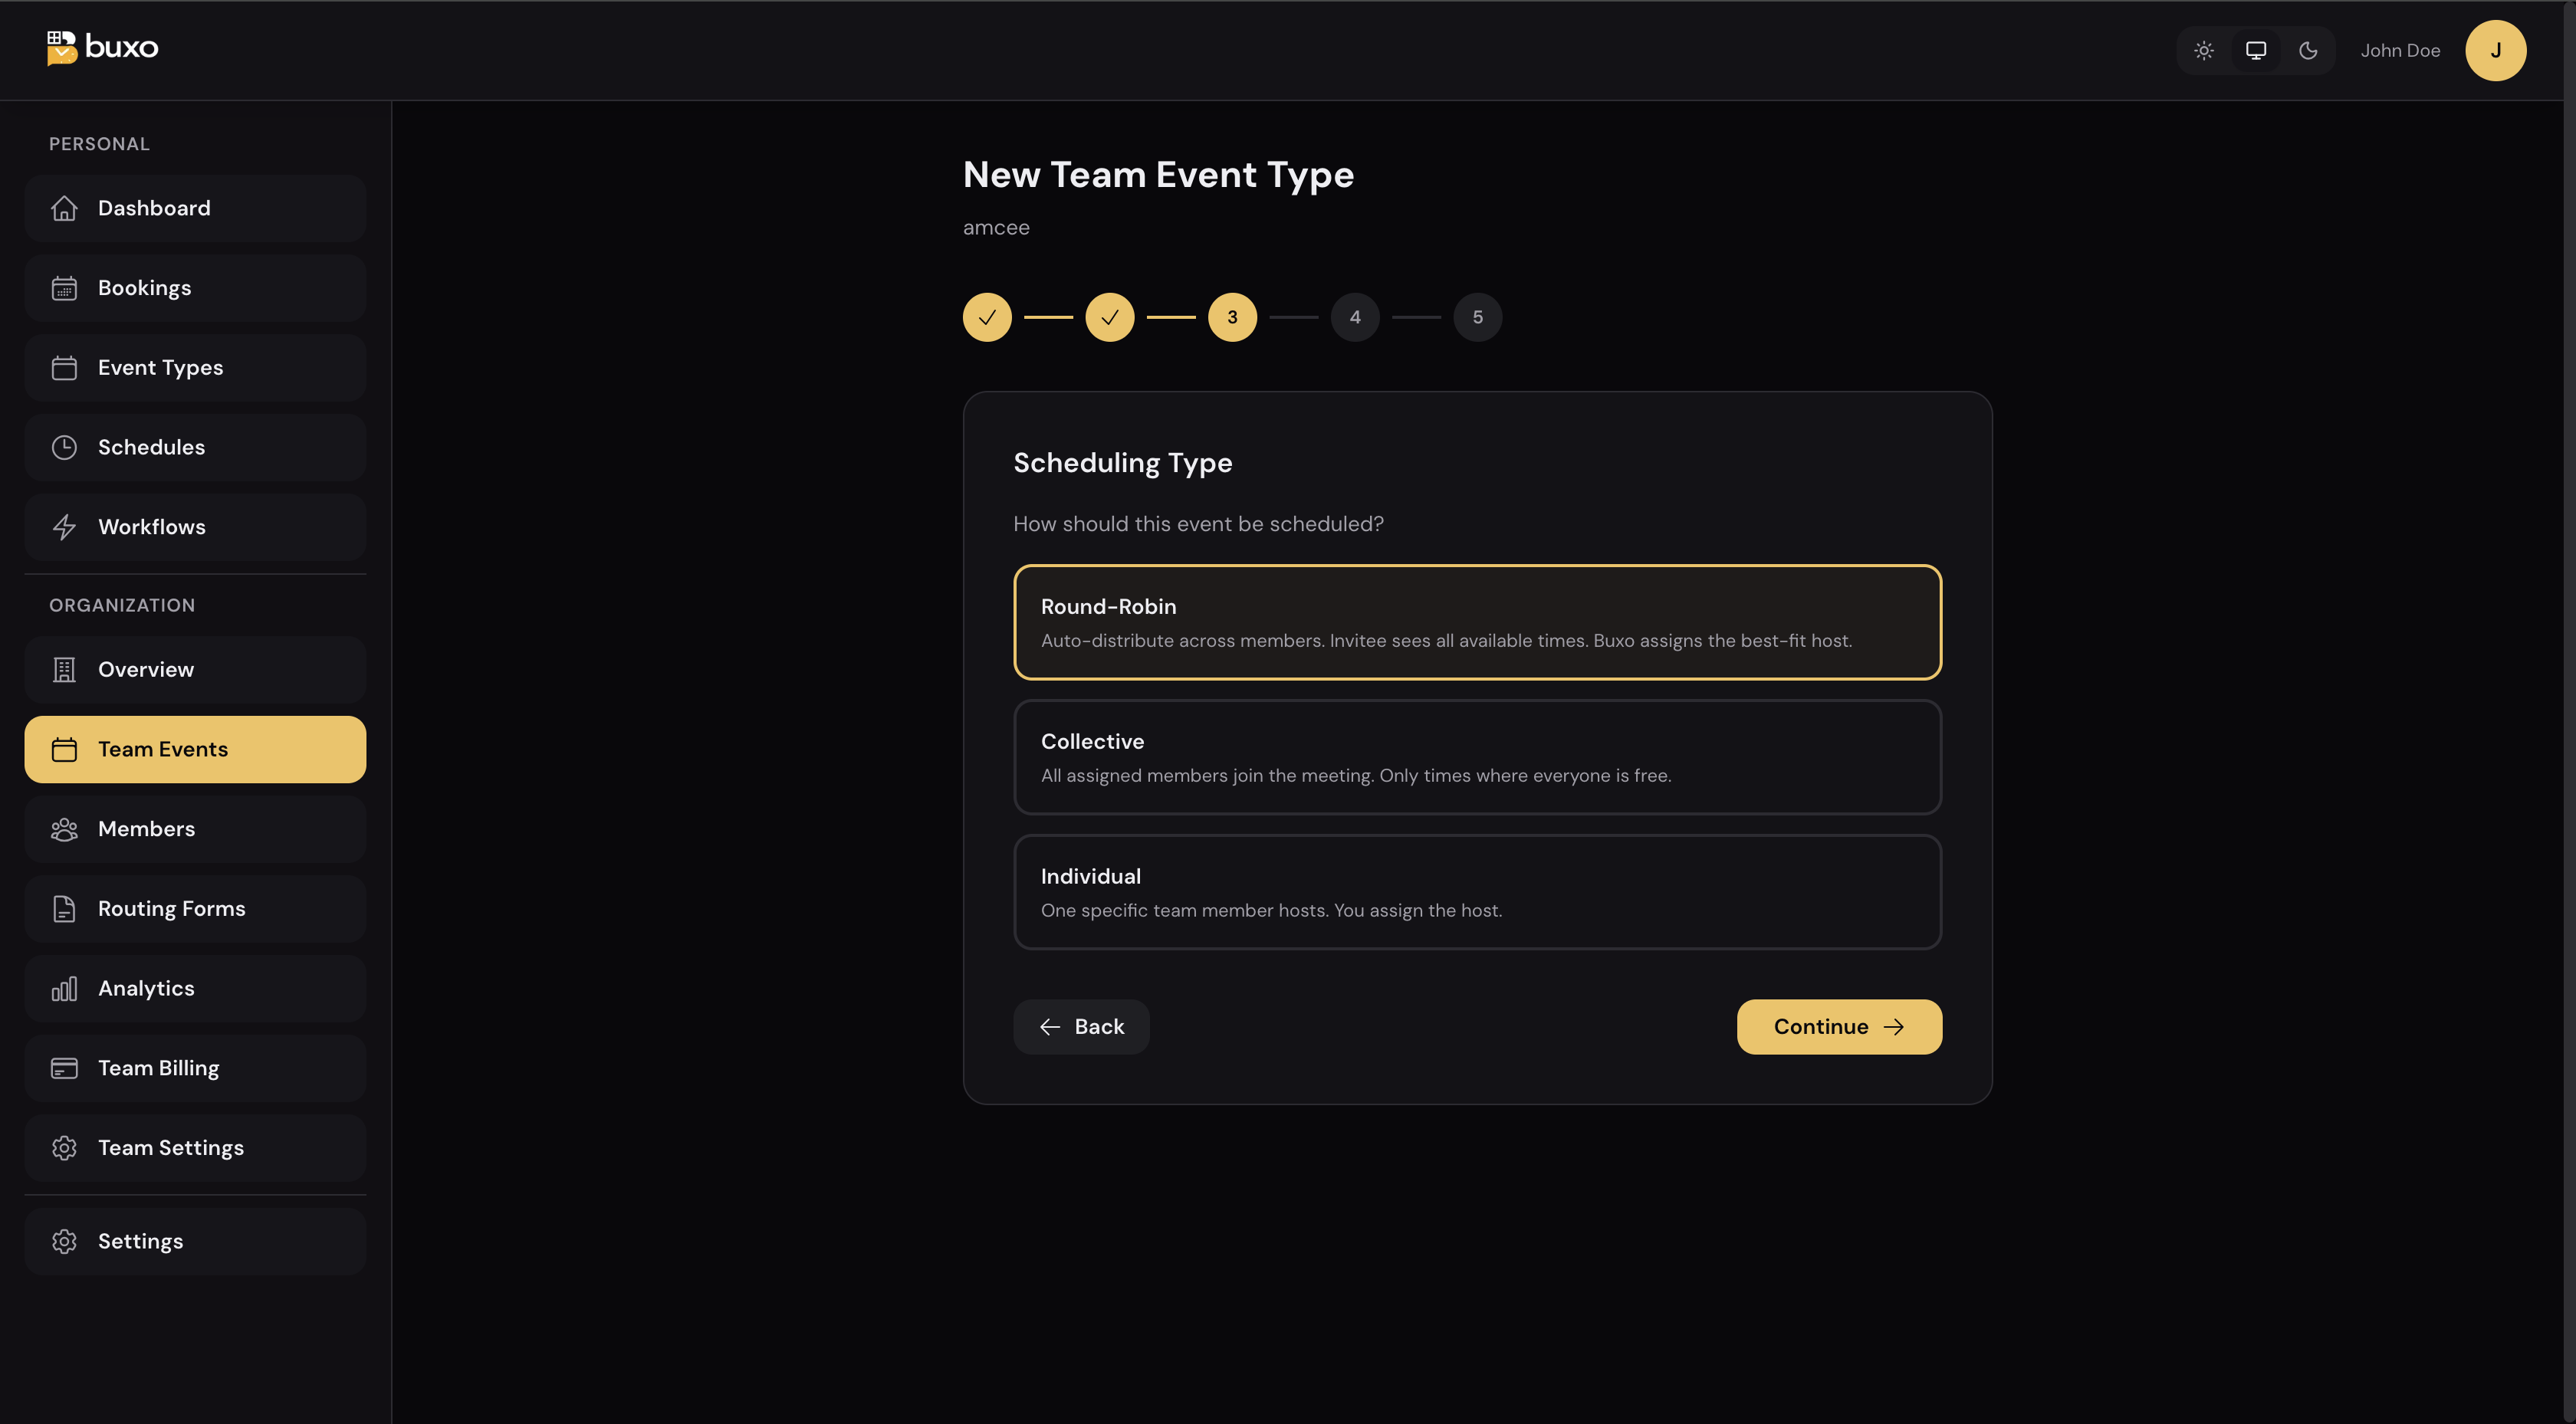Image resolution: width=2576 pixels, height=1424 pixels.
Task: Open Team Billing in the sidebar
Action: pos(195,1068)
